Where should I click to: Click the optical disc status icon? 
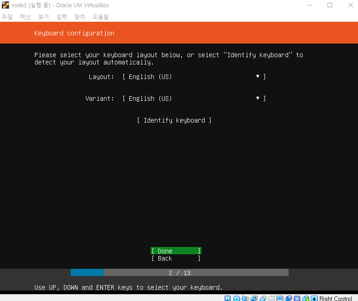pyautogui.click(x=236, y=298)
